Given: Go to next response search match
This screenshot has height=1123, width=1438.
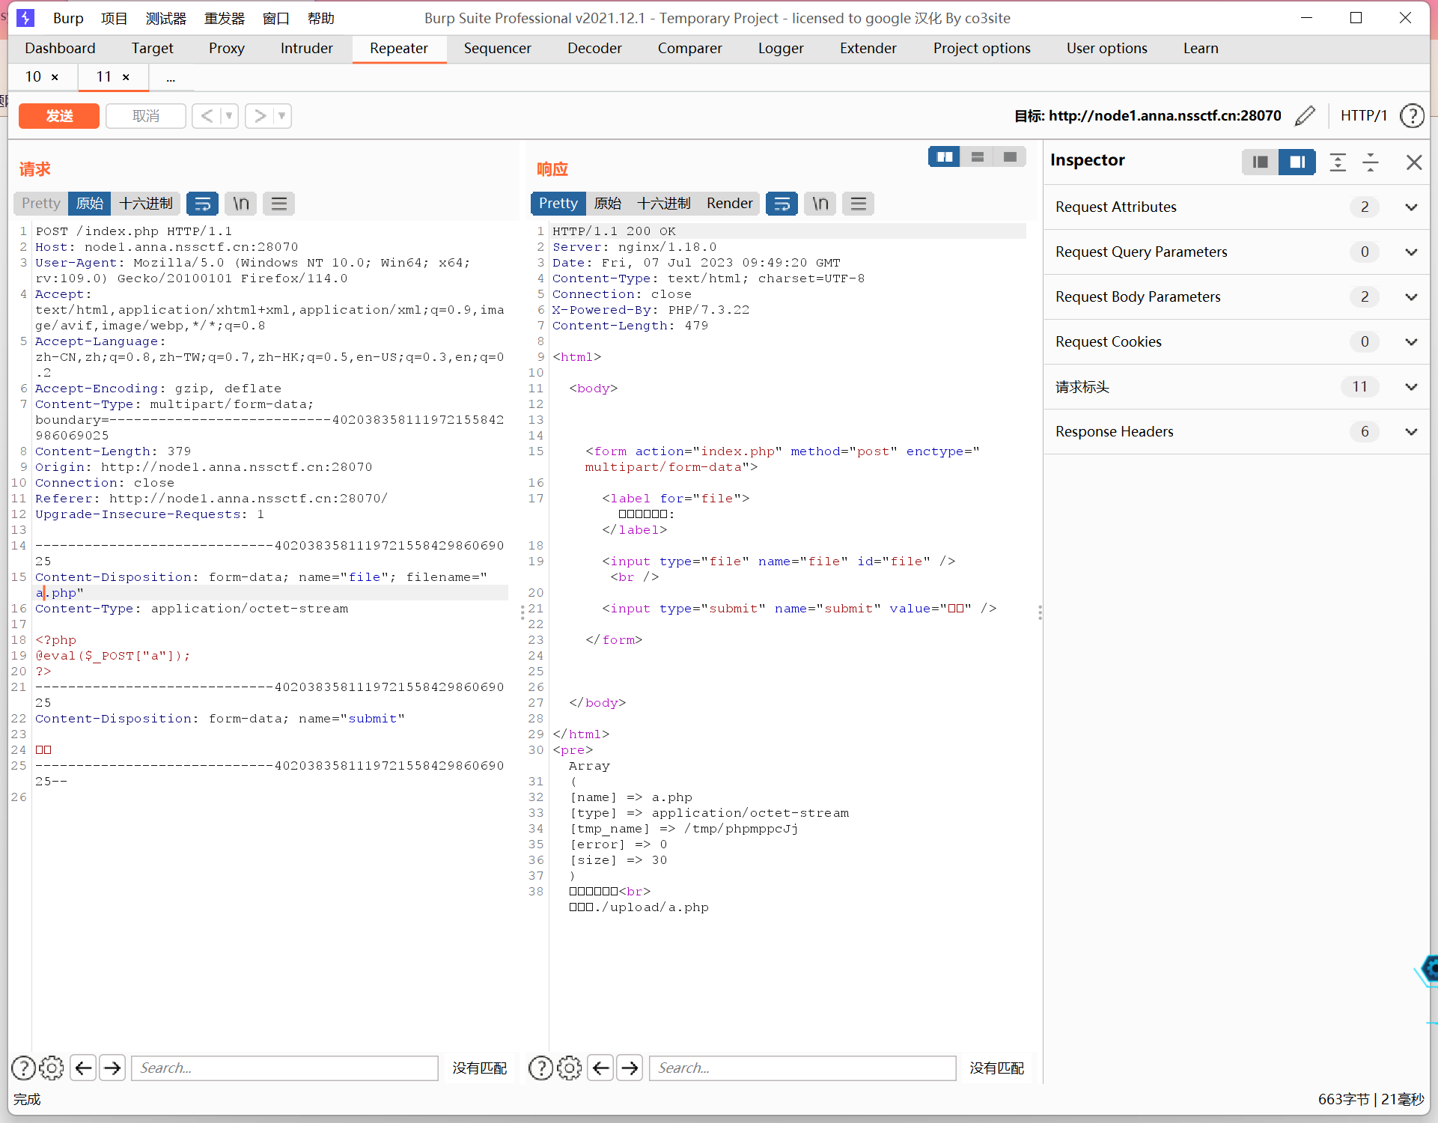Looking at the screenshot, I should click(x=630, y=1068).
